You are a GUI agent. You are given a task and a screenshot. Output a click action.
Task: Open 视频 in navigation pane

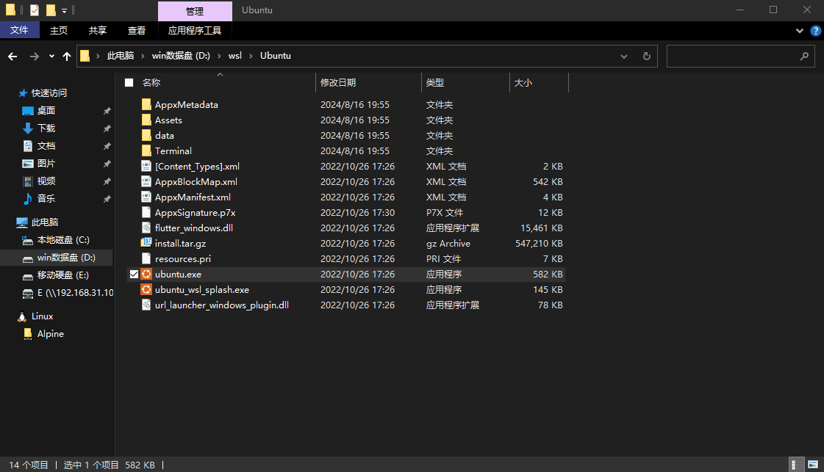[x=46, y=181]
